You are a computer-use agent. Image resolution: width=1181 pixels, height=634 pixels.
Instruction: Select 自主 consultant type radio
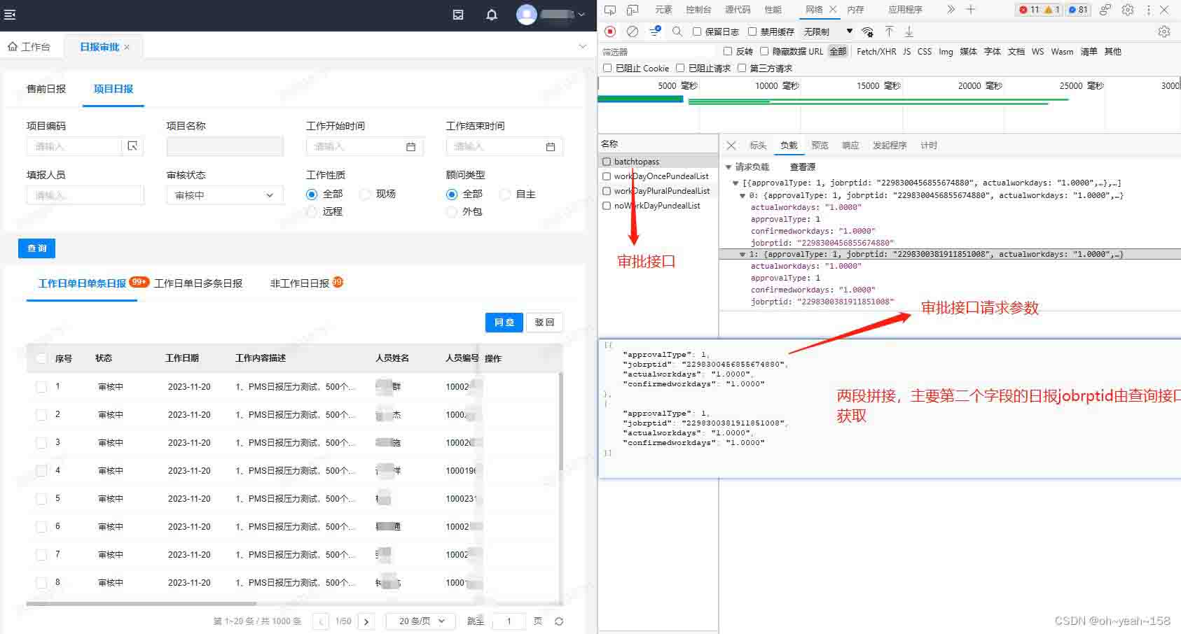pos(505,194)
